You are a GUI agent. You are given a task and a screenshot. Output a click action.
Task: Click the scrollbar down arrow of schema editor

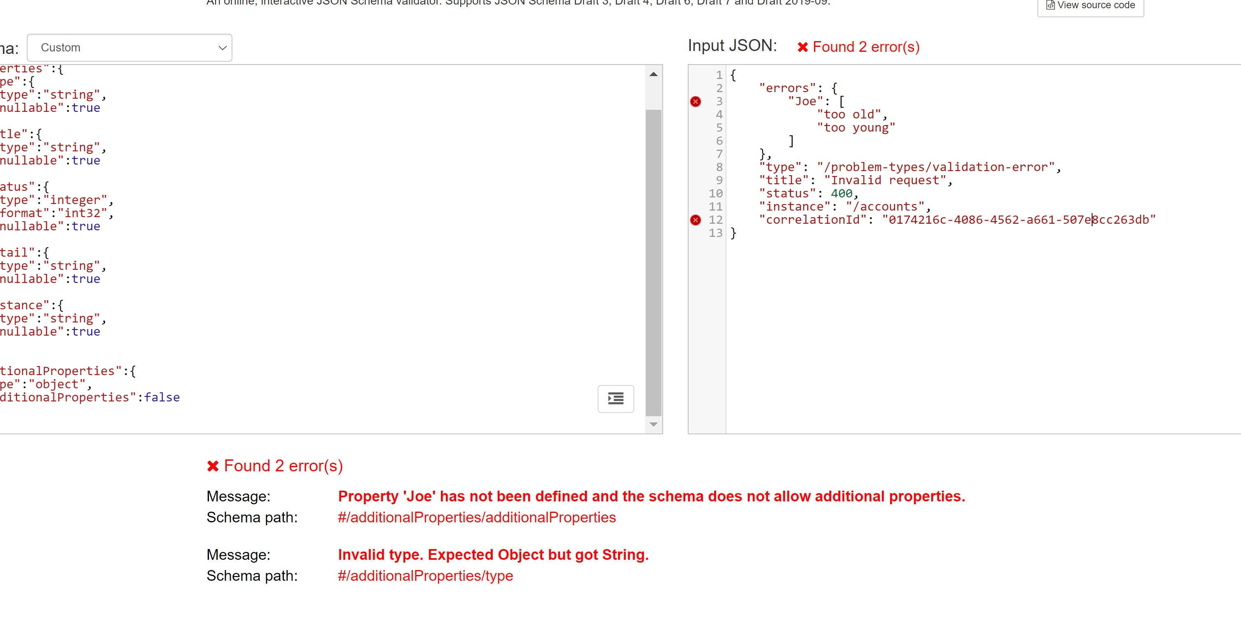pos(653,424)
